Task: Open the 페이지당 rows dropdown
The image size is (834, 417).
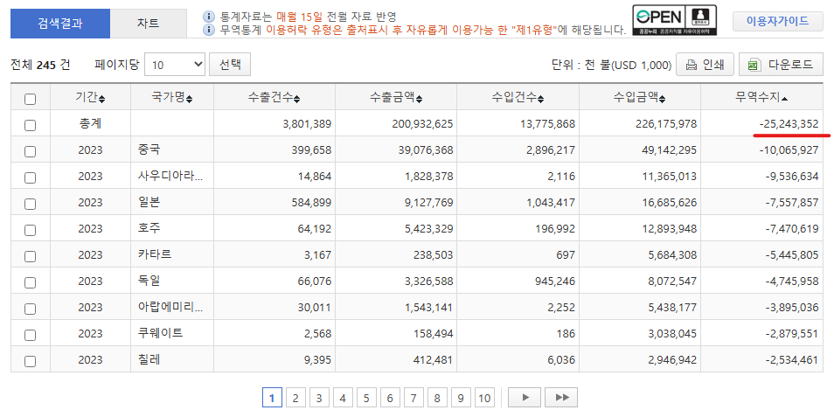Action: pos(175,66)
